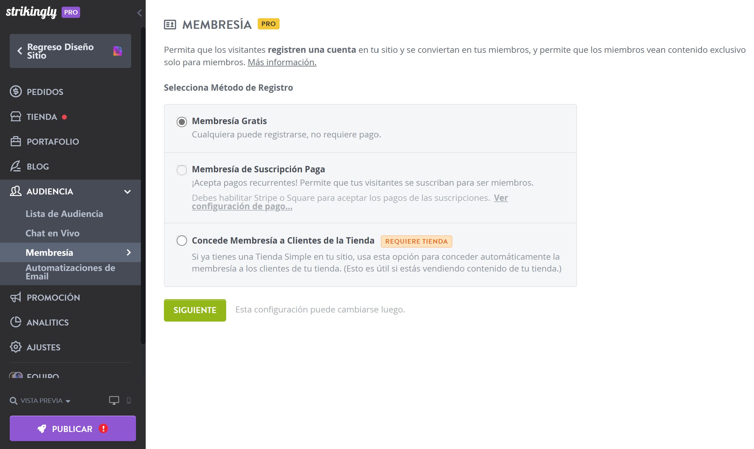Select the Portafolio briefcase icon
This screenshot has width=754, height=449.
(16, 141)
